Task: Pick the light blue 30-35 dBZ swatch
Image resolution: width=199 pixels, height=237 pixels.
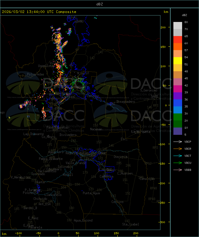Action: pyautogui.click(x=178, y=110)
